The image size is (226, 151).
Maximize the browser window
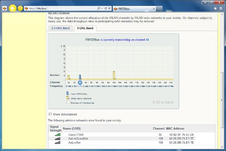pyautogui.click(x=211, y=2)
